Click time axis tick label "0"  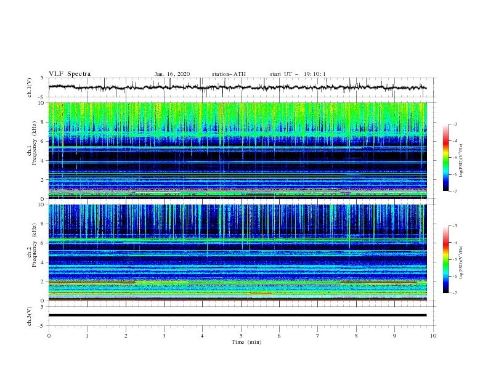tap(49, 336)
